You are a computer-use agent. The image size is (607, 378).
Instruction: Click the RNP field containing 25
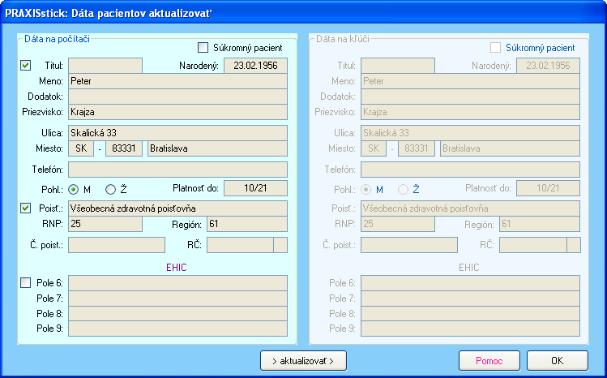[105, 224]
